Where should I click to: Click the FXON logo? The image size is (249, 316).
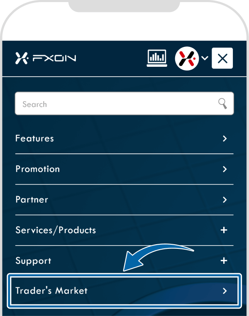pyautogui.click(x=46, y=58)
